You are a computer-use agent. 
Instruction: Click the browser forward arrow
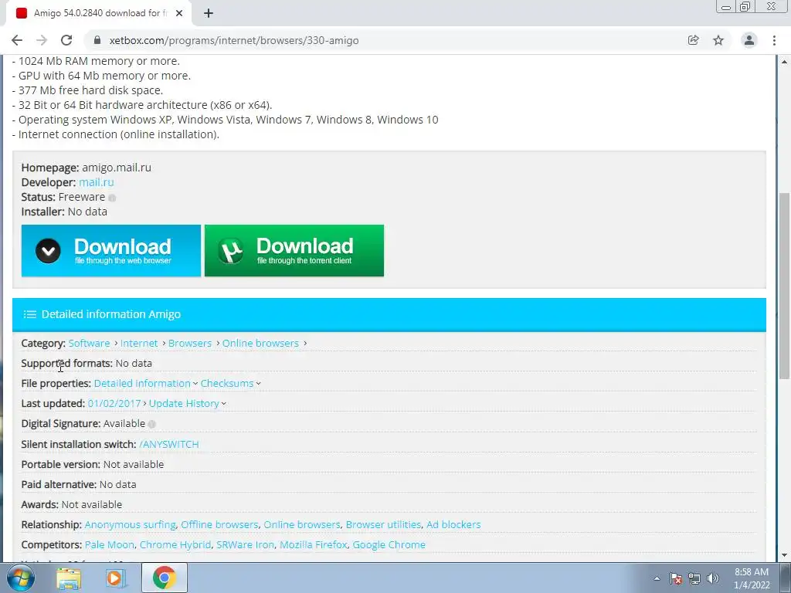42,40
